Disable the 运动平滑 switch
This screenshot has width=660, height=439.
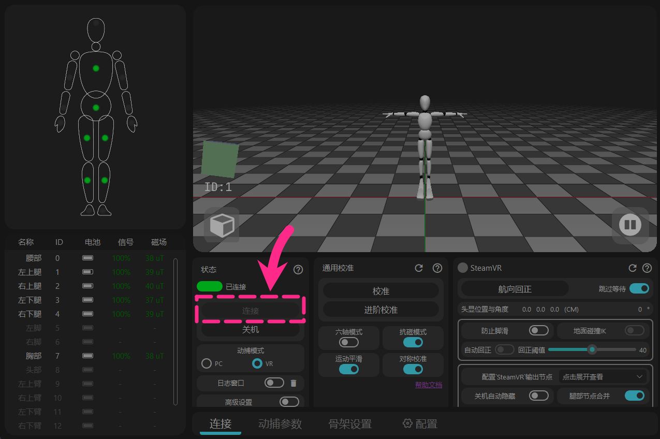coord(349,369)
